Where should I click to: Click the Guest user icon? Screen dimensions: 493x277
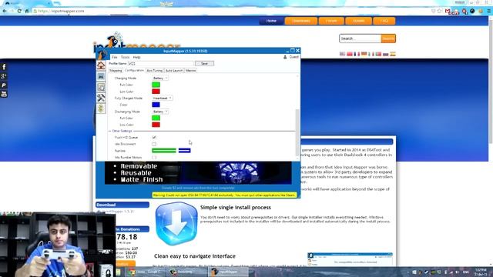tap(285, 57)
